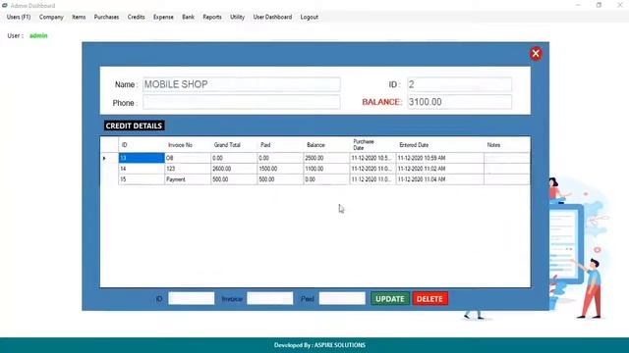The width and height of the screenshot is (629, 353).
Task: Focus the Name field showing MOBILE SHOP
Action: 242,84
